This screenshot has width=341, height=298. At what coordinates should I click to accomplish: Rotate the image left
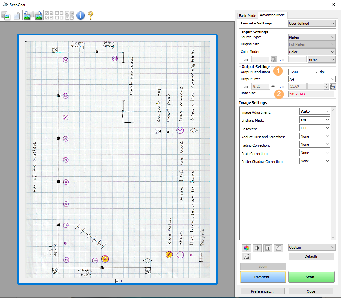pyautogui.click(x=28, y=15)
